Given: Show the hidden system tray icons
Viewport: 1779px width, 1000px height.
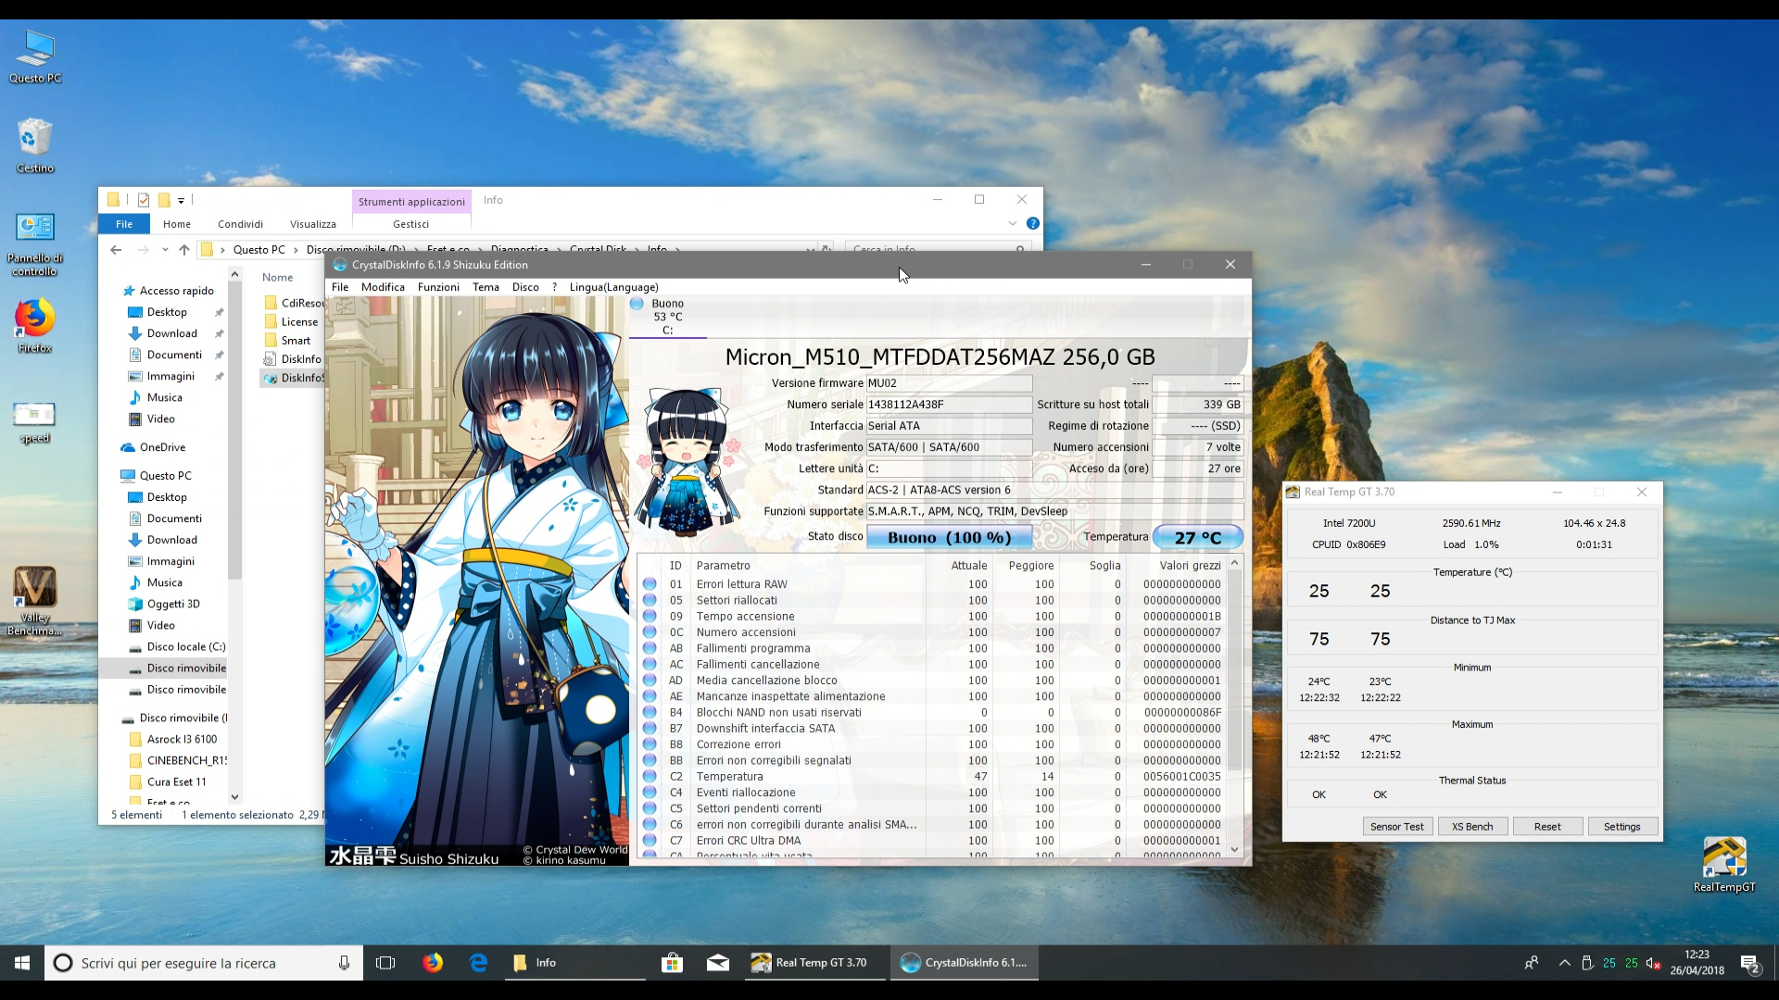Looking at the screenshot, I should point(1565,963).
